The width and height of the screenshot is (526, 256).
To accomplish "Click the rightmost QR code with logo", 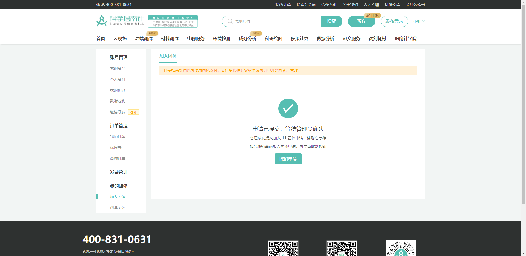I will click(401, 249).
